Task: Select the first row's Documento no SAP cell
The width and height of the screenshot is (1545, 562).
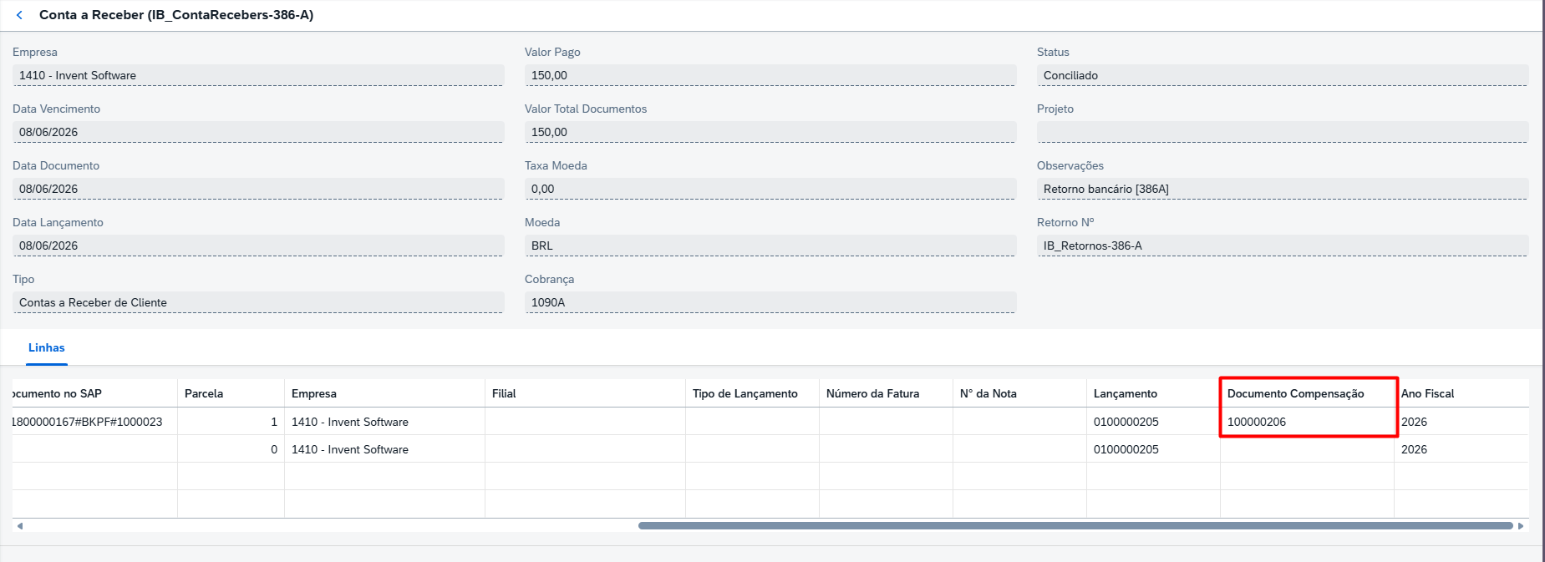Action: tap(94, 422)
